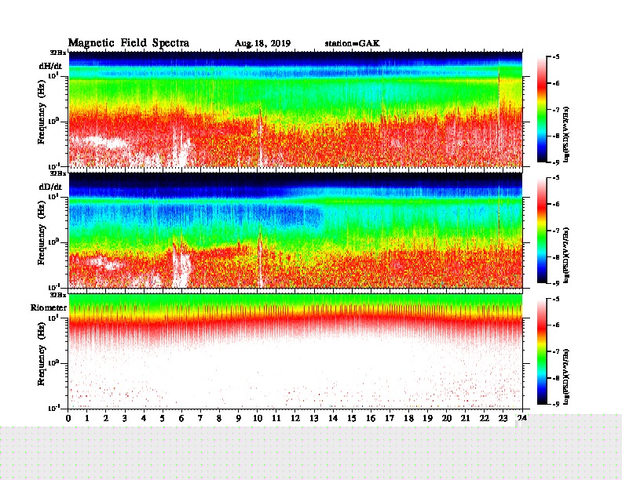Click the "dD/dt" panel label

pos(50,187)
